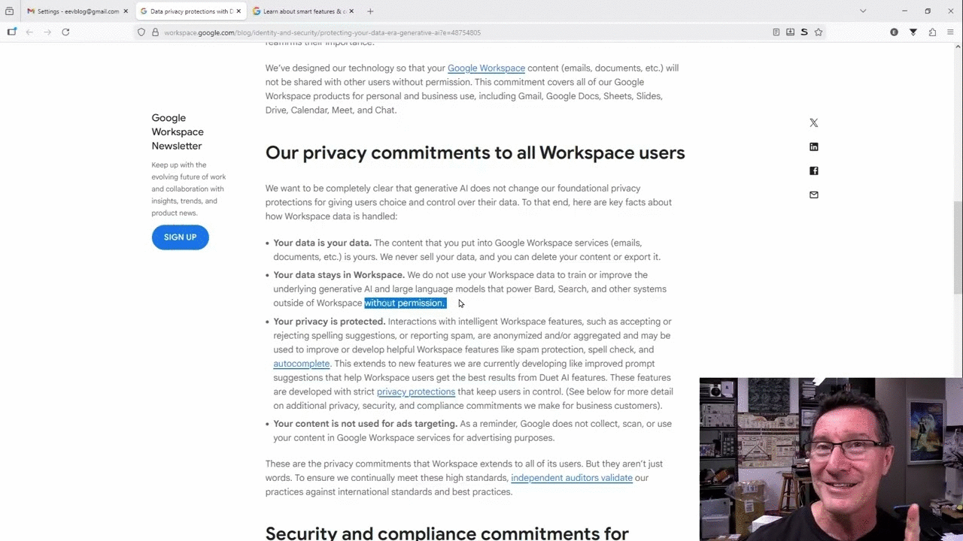The width and height of the screenshot is (963, 541).
Task: Reload the page with the refresh icon
Action: tap(65, 32)
